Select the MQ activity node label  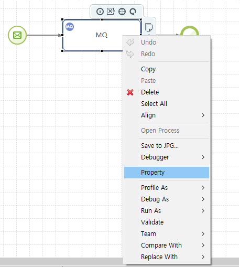tap(102, 35)
